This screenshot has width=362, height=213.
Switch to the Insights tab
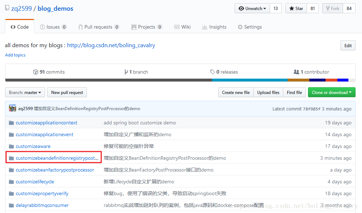214,27
